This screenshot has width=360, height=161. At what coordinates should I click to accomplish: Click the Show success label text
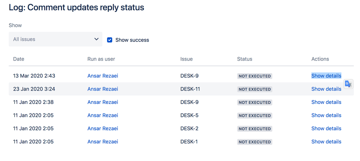132,40
